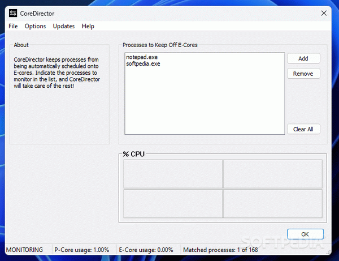Click the E-Core usage status value
339x261 pixels.
(x=146, y=250)
